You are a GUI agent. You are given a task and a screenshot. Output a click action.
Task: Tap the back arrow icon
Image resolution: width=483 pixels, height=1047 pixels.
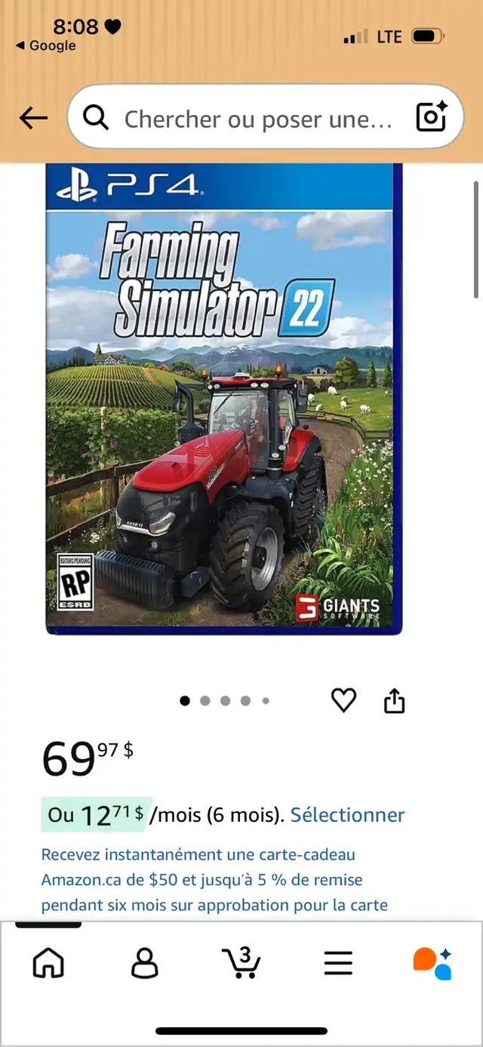tap(33, 118)
